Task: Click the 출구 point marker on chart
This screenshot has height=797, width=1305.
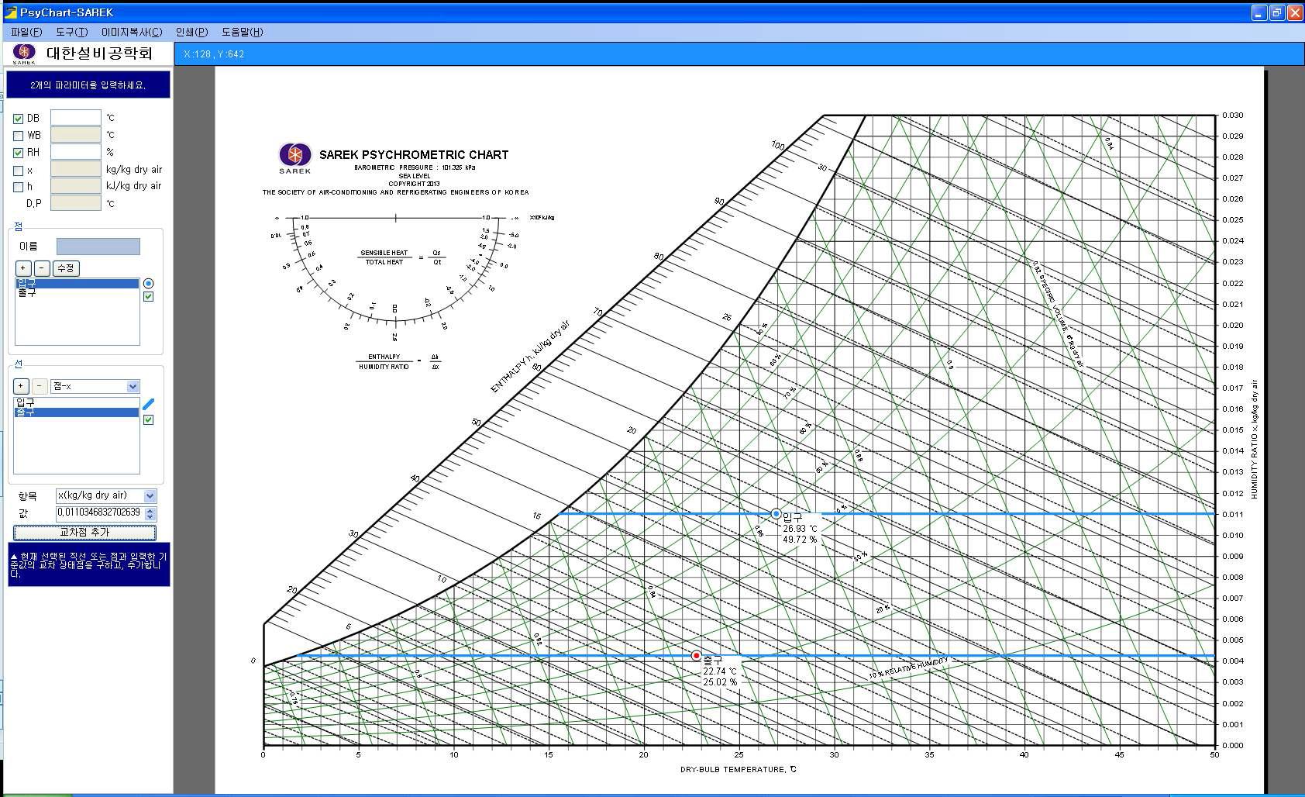Action: [696, 656]
